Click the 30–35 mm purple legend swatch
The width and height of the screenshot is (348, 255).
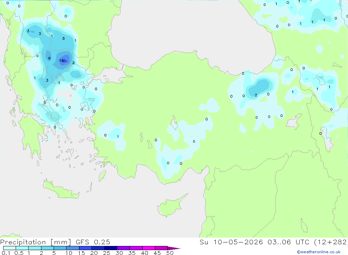coord(124,248)
